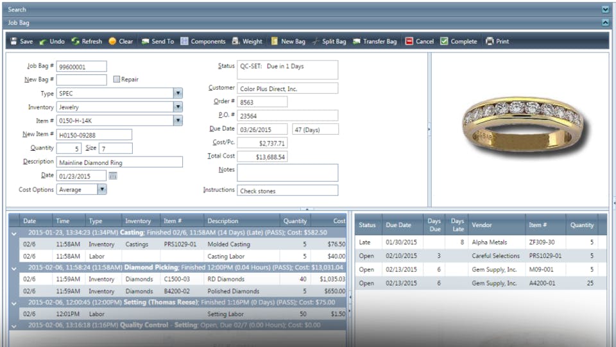Click the Clear toolbar icon
This screenshot has width=616, height=347.
coord(112,41)
